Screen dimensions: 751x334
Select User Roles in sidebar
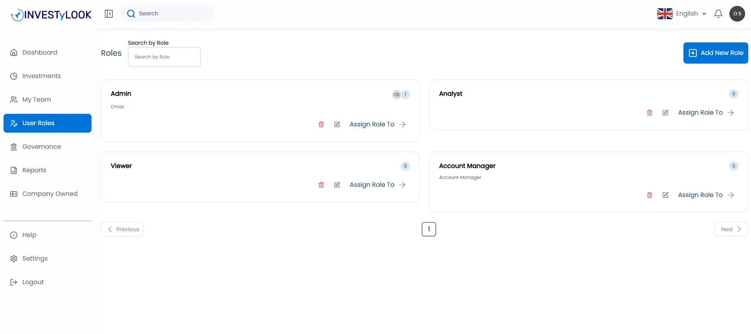[x=48, y=123]
